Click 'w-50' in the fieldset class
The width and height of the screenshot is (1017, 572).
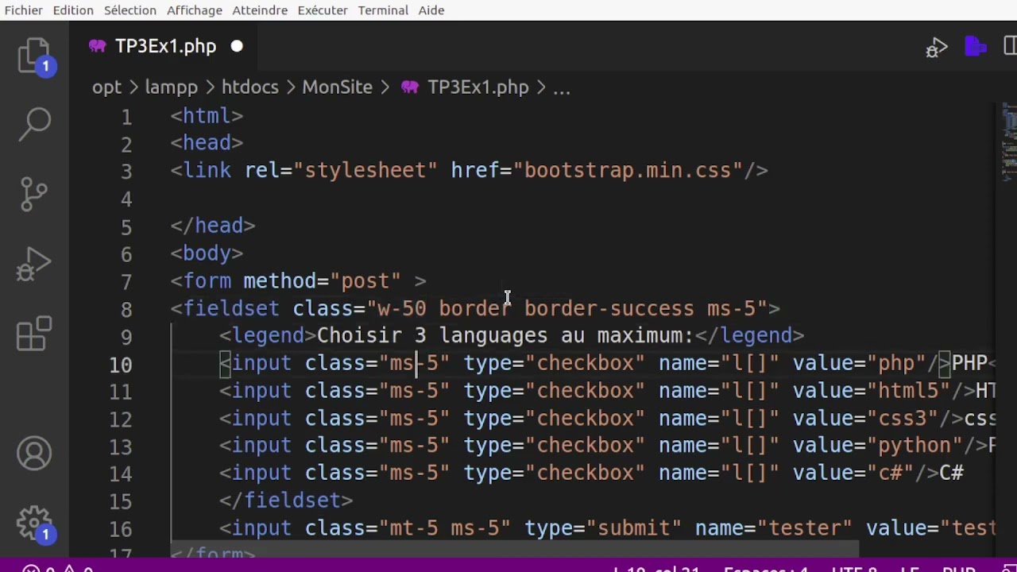402,308
